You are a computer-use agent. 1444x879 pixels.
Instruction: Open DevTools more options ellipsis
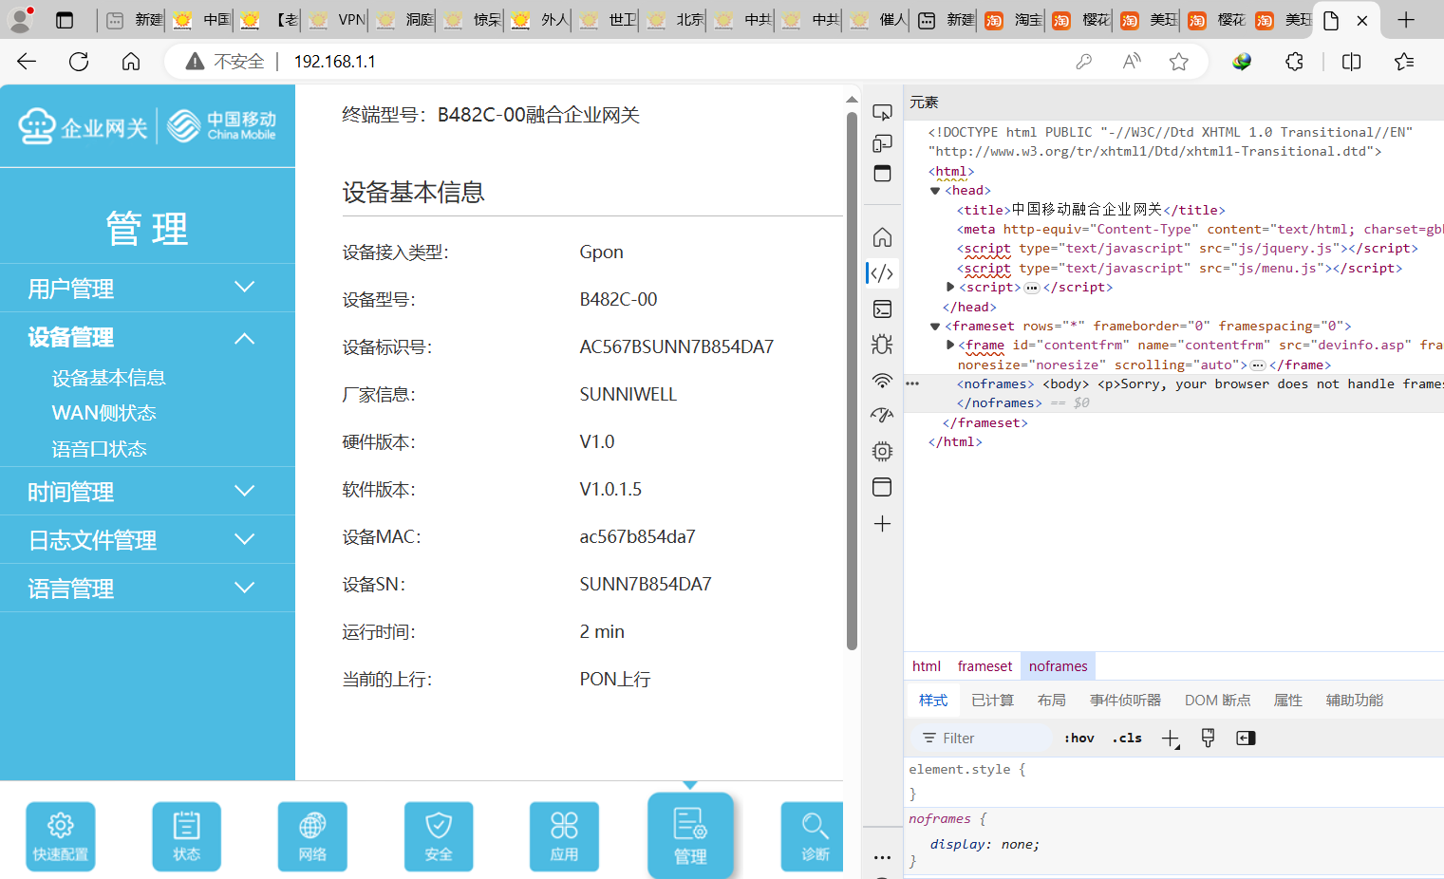tap(882, 857)
